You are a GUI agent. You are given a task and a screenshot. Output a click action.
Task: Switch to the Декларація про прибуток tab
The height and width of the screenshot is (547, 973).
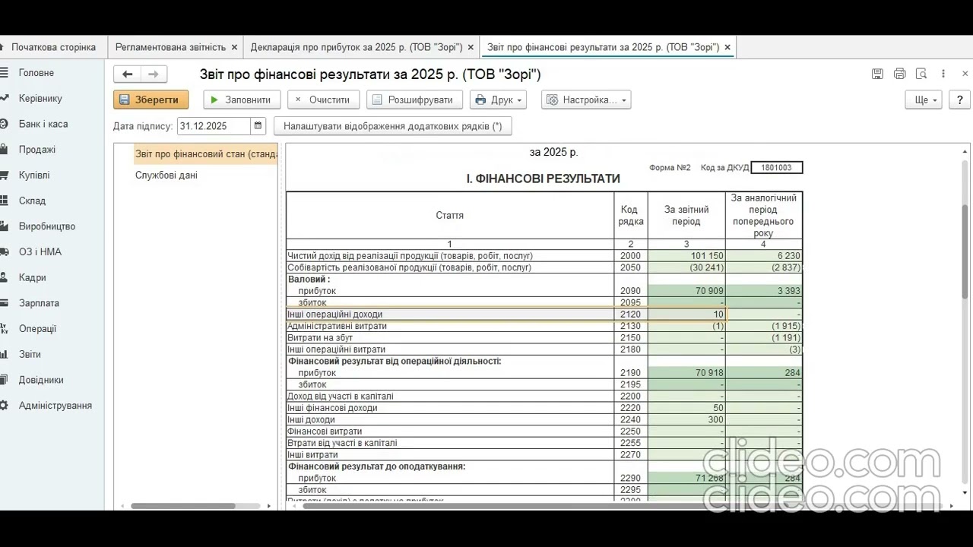357,47
